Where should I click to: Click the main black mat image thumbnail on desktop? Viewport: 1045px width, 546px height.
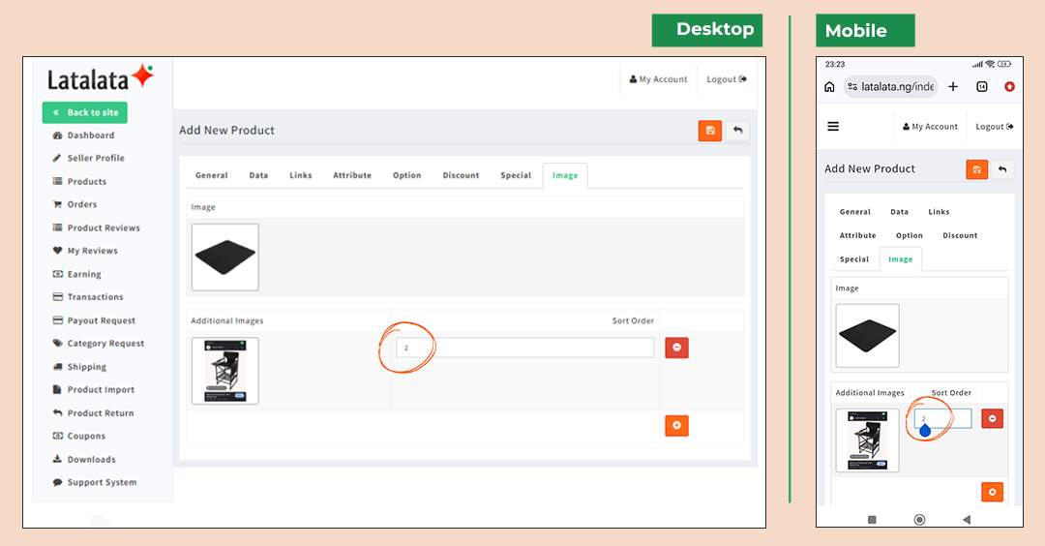pyautogui.click(x=225, y=258)
